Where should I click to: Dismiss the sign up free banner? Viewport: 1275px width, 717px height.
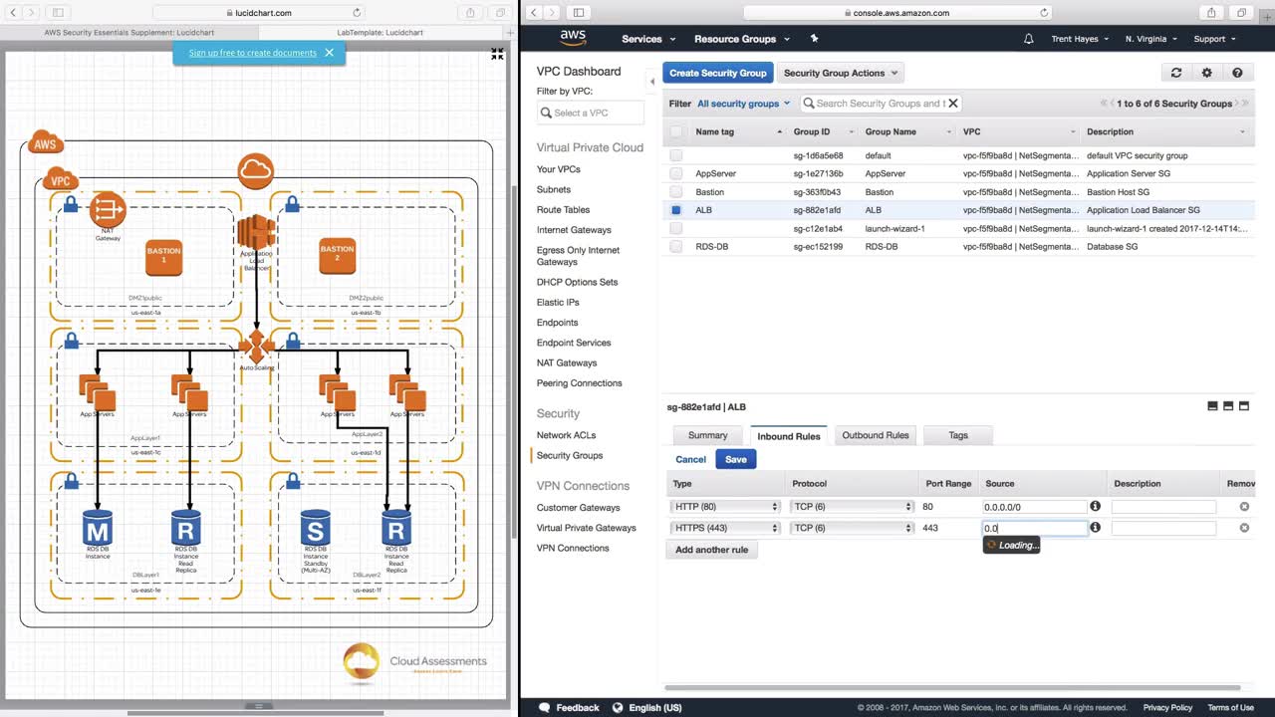329,53
